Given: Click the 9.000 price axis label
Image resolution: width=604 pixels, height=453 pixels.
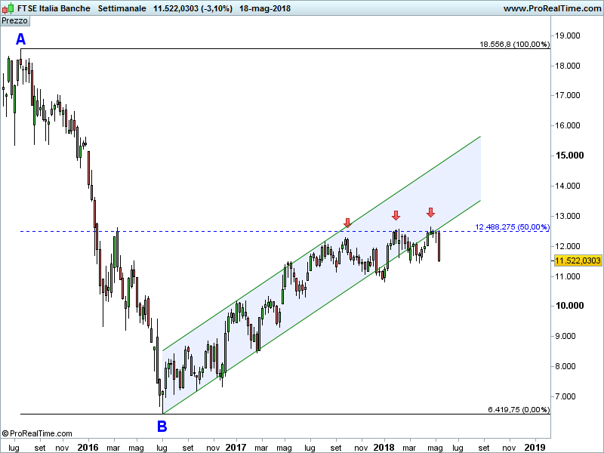Looking at the screenshot, I should 565,336.
